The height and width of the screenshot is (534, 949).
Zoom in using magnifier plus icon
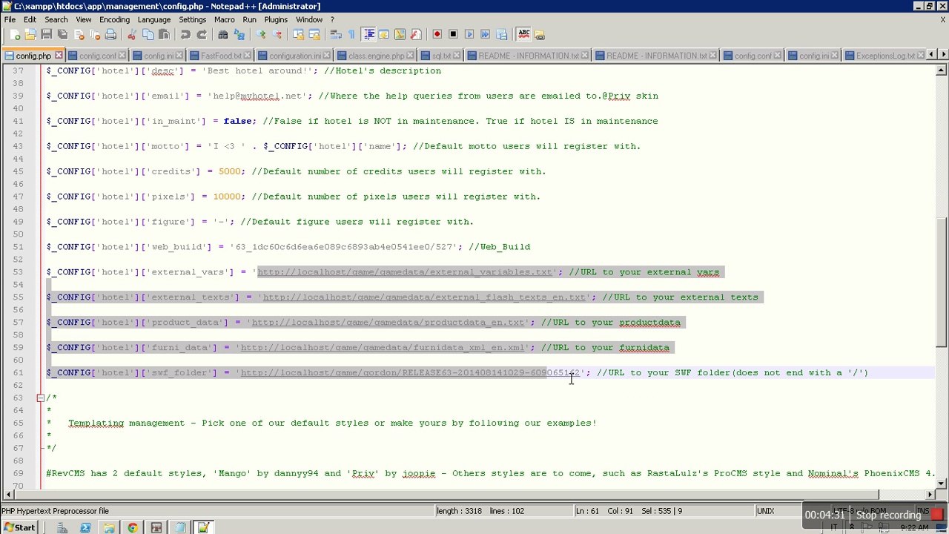[x=260, y=34]
